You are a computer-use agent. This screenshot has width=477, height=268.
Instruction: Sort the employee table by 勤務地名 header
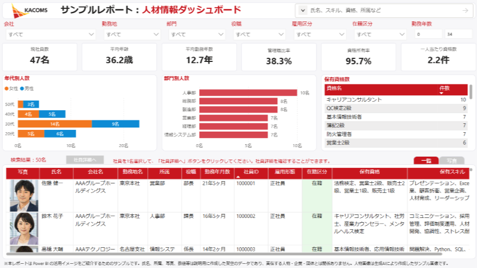132,172
